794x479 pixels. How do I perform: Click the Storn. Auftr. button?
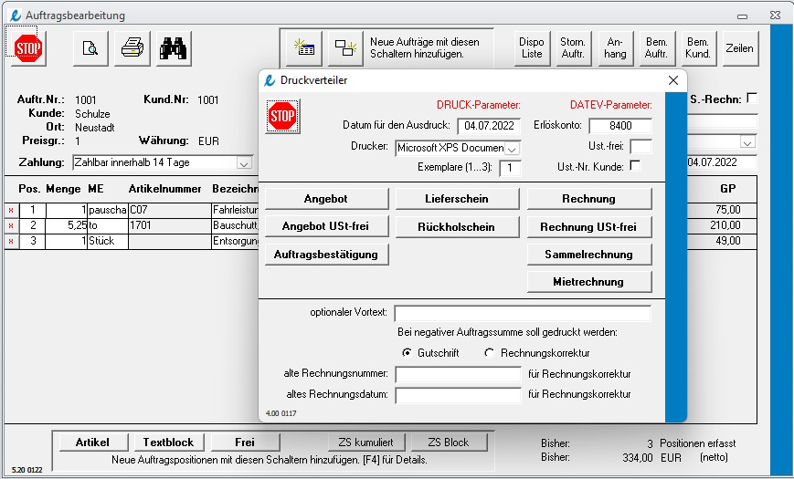click(573, 48)
